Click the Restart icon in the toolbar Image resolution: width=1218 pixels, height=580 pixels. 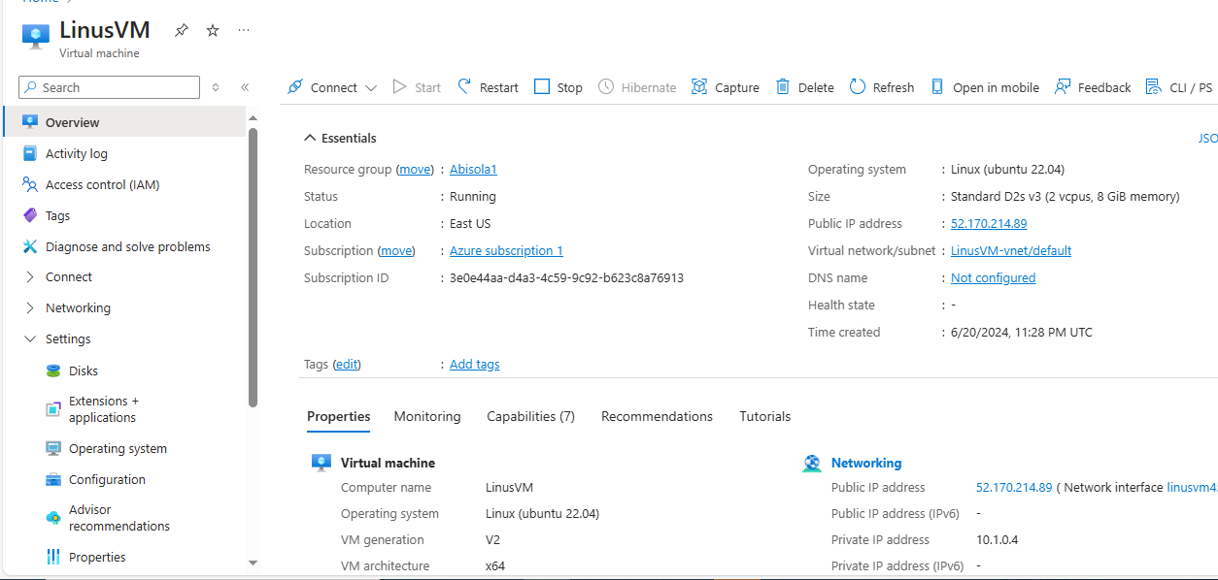click(465, 87)
